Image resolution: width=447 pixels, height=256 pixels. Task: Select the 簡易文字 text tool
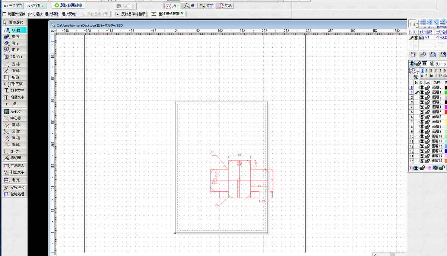14,97
